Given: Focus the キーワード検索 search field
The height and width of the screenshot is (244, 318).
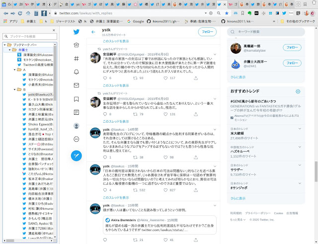Looking at the screenshot, I should [266, 32].
